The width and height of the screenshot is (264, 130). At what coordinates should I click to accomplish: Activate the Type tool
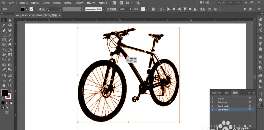[x=4, y=35]
